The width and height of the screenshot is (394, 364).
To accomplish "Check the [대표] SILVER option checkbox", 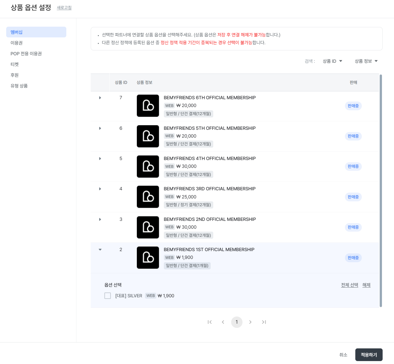I will coord(108,296).
